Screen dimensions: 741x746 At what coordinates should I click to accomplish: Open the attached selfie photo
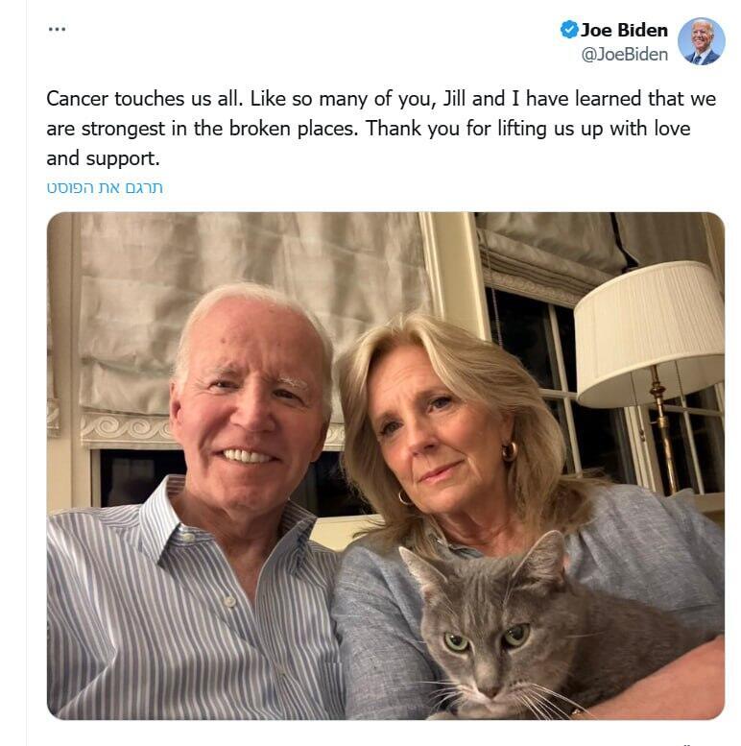pos(386,466)
